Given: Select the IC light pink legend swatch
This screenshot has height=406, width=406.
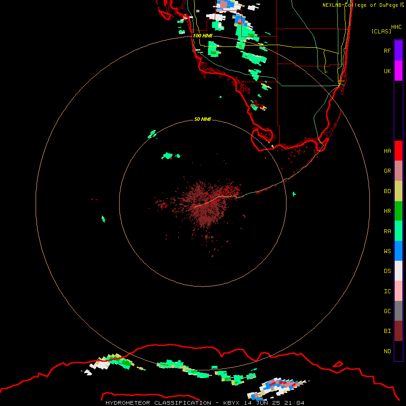Looking at the screenshot, I should 398,291.
